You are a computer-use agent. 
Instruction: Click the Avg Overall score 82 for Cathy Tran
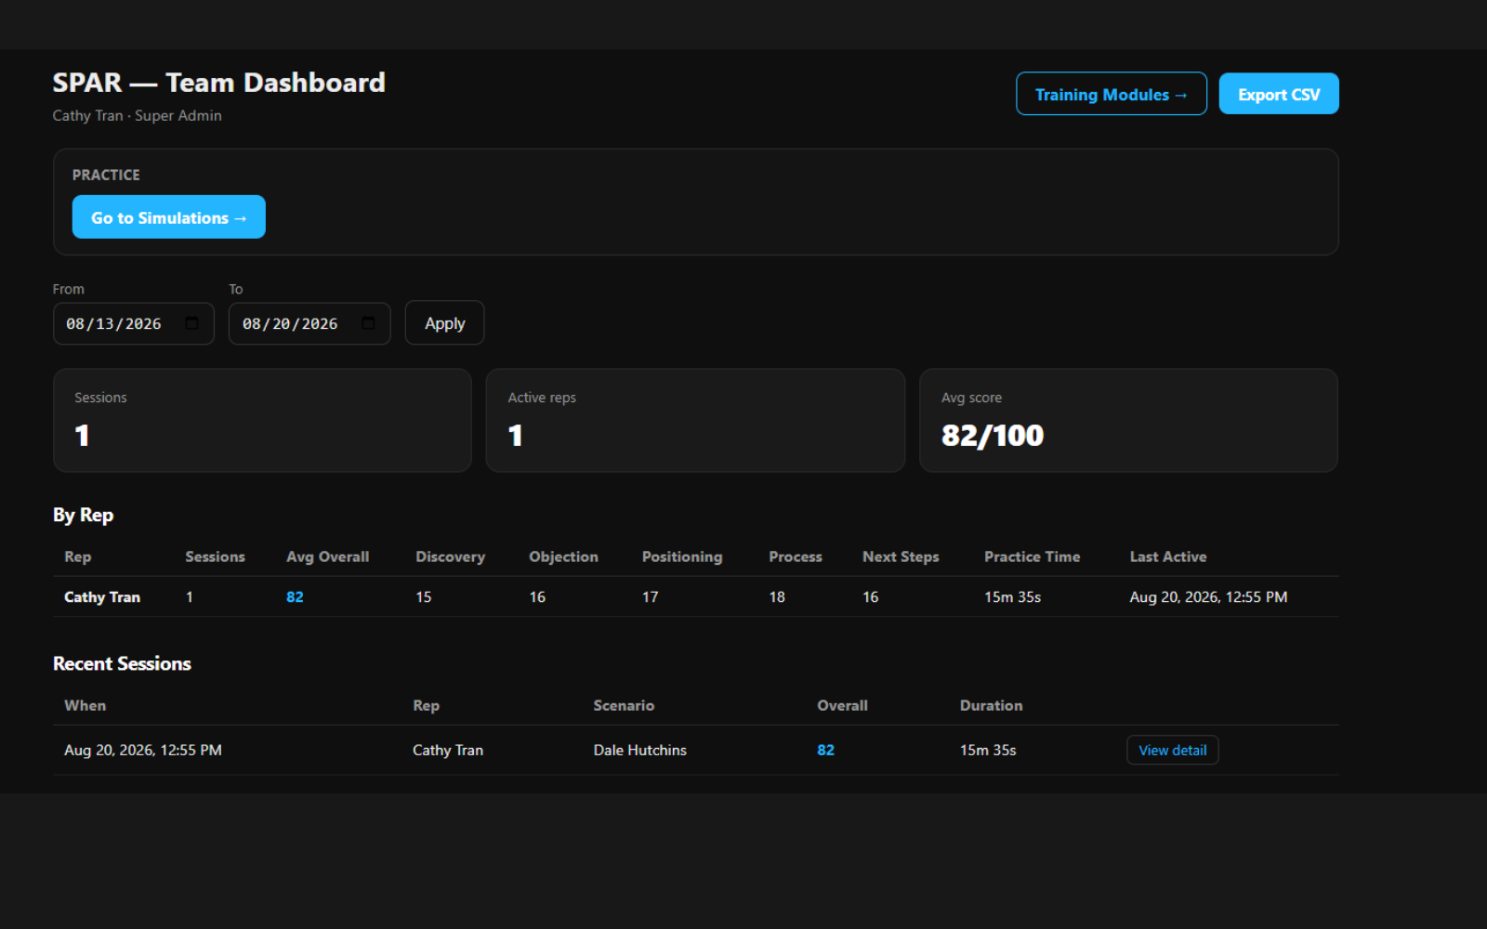pos(295,596)
